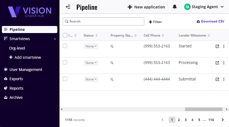
Task: Open more options for the Submittal row
Action: [x=224, y=79]
